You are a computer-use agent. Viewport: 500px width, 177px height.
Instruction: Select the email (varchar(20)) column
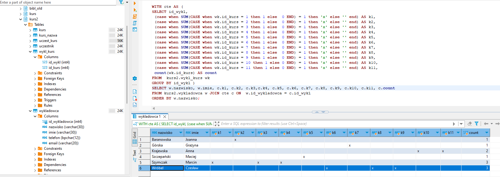point(63,143)
